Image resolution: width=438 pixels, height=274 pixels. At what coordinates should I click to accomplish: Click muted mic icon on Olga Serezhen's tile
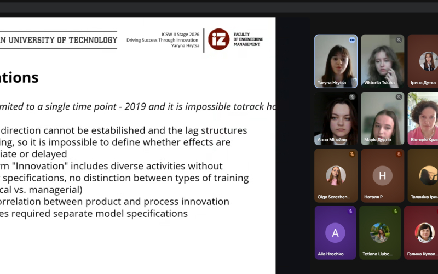click(x=352, y=154)
